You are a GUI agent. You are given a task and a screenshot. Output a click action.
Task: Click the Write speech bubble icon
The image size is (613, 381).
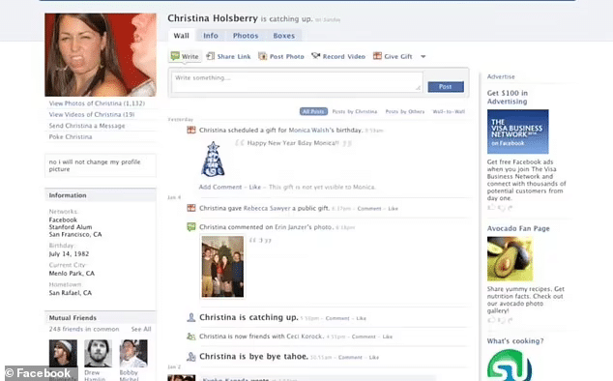click(x=175, y=56)
